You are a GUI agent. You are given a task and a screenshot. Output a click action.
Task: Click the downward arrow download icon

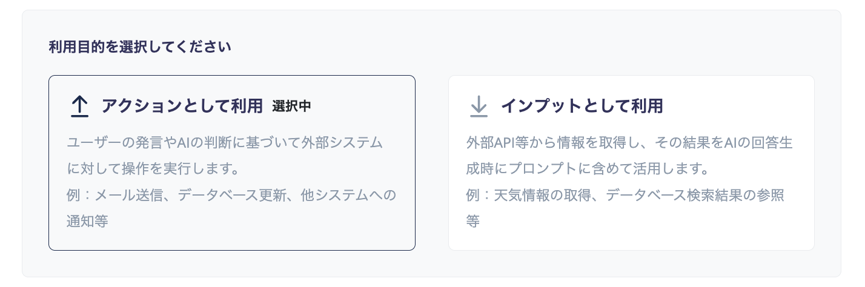coord(479,107)
